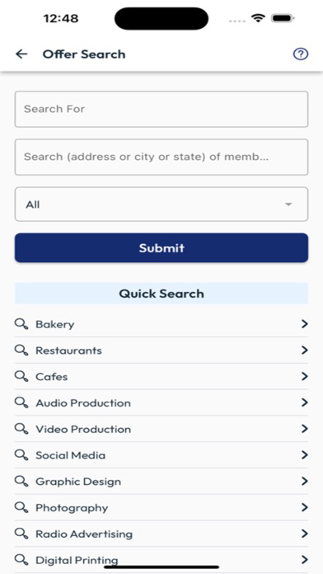Check the Wi-Fi status icon
The height and width of the screenshot is (574, 323).
(x=258, y=18)
